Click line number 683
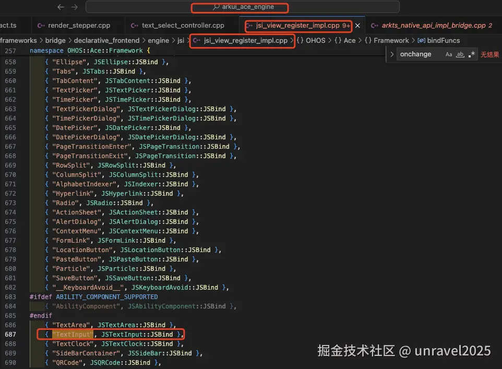Viewport: 502px width, 369px height. click(x=10, y=297)
